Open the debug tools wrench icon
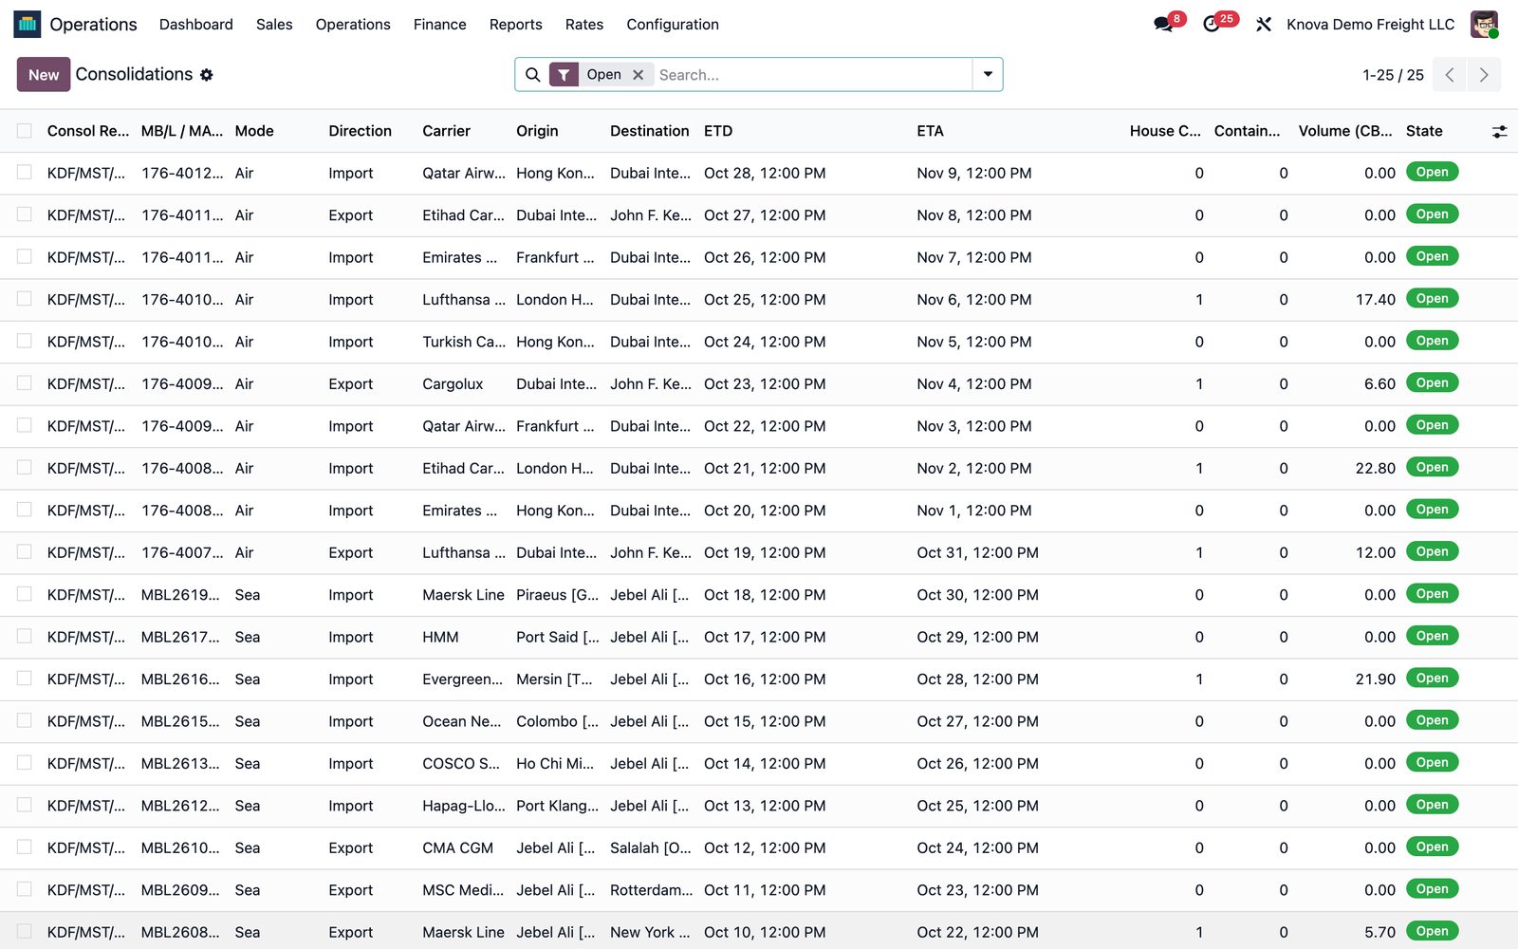 tap(1264, 25)
